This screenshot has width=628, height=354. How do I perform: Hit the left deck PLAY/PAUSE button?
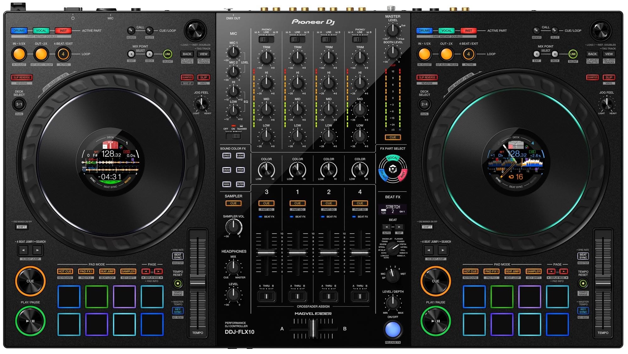[x=30, y=321]
